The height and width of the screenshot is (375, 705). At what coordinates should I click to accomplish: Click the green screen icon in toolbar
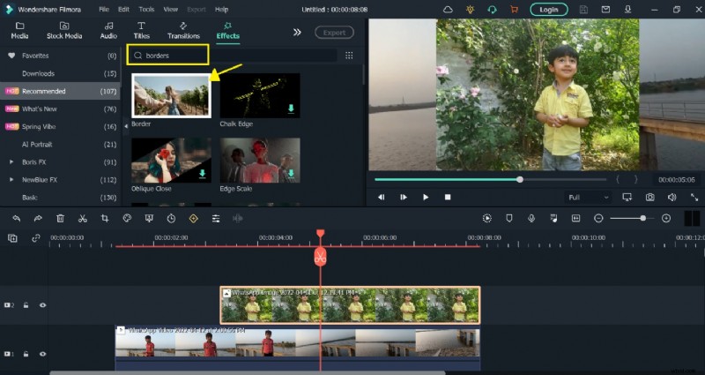tap(149, 218)
